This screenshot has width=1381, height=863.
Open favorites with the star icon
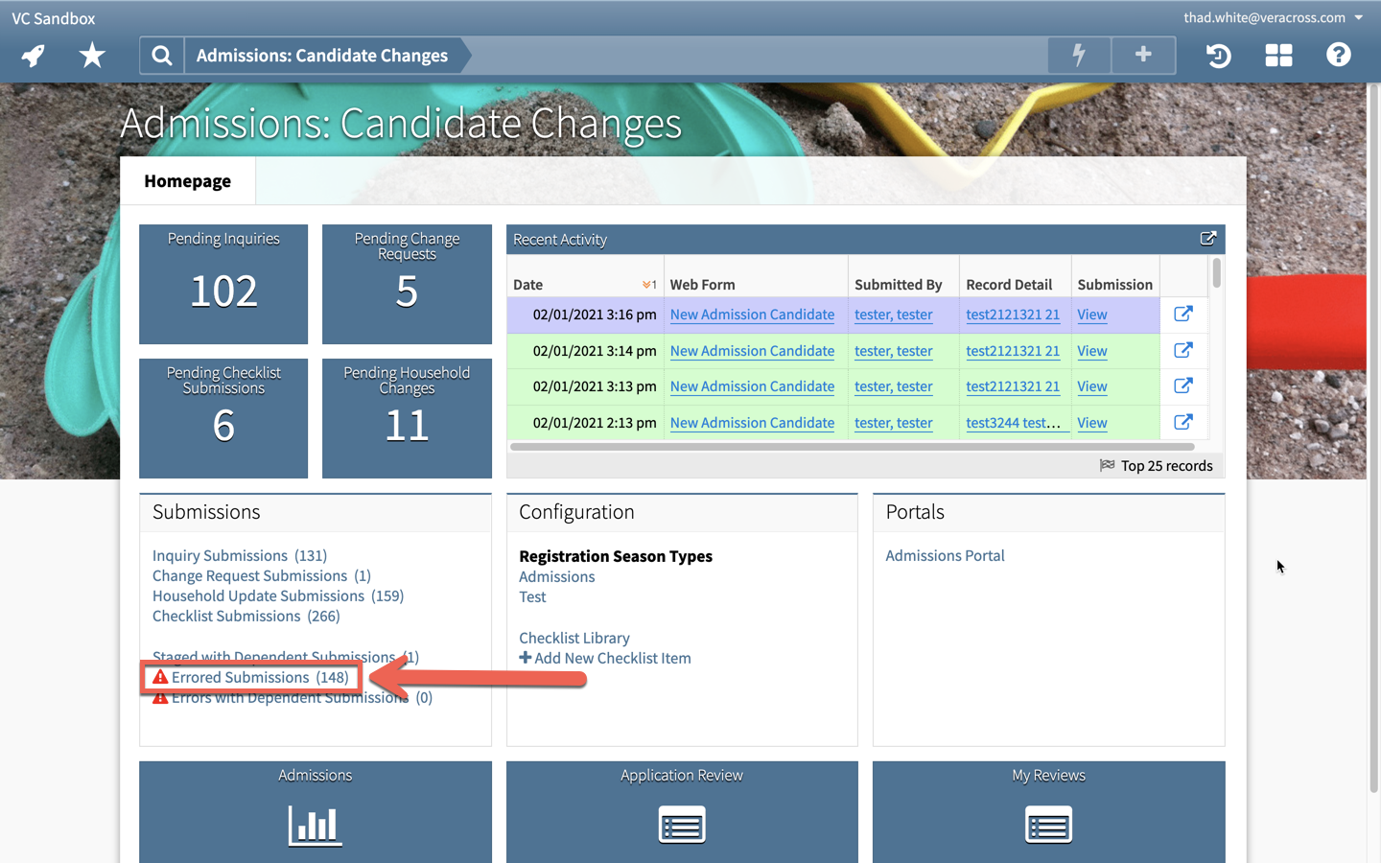[x=92, y=56]
